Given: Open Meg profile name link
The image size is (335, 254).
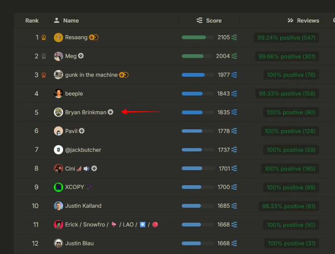Looking at the screenshot, I should pyautogui.click(x=71, y=56).
